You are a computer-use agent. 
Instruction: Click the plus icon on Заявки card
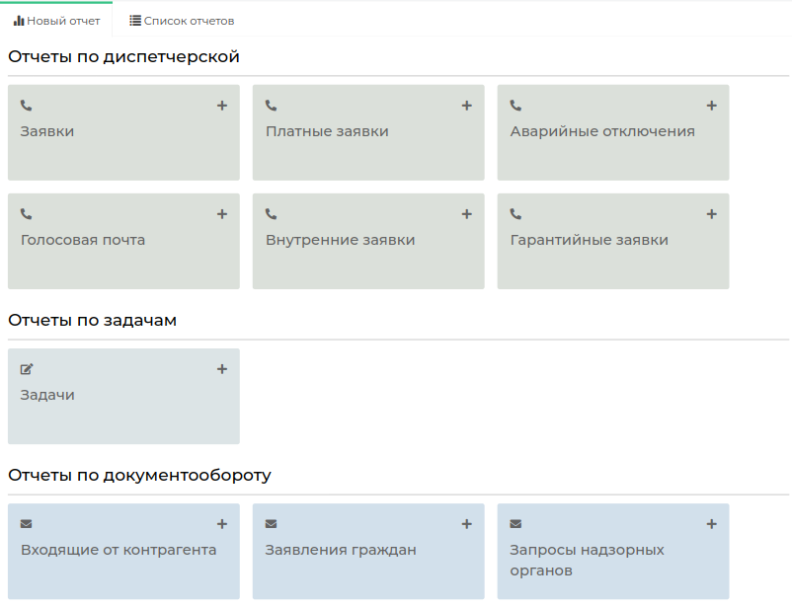coord(222,106)
